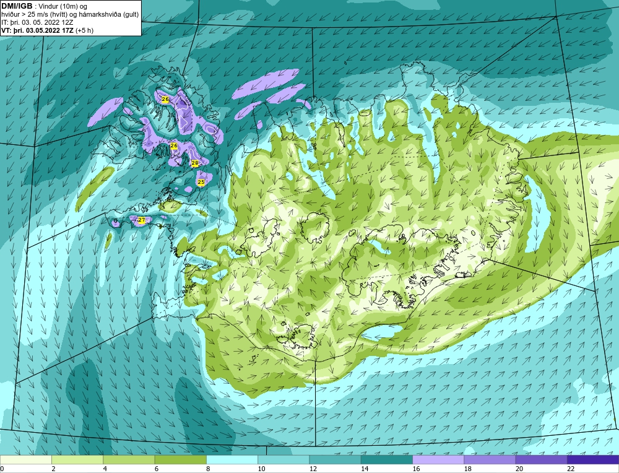Click the title line 'DMI/IGB : Vindur (10m) og'
The height and width of the screenshot is (473, 619).
(44, 6)
